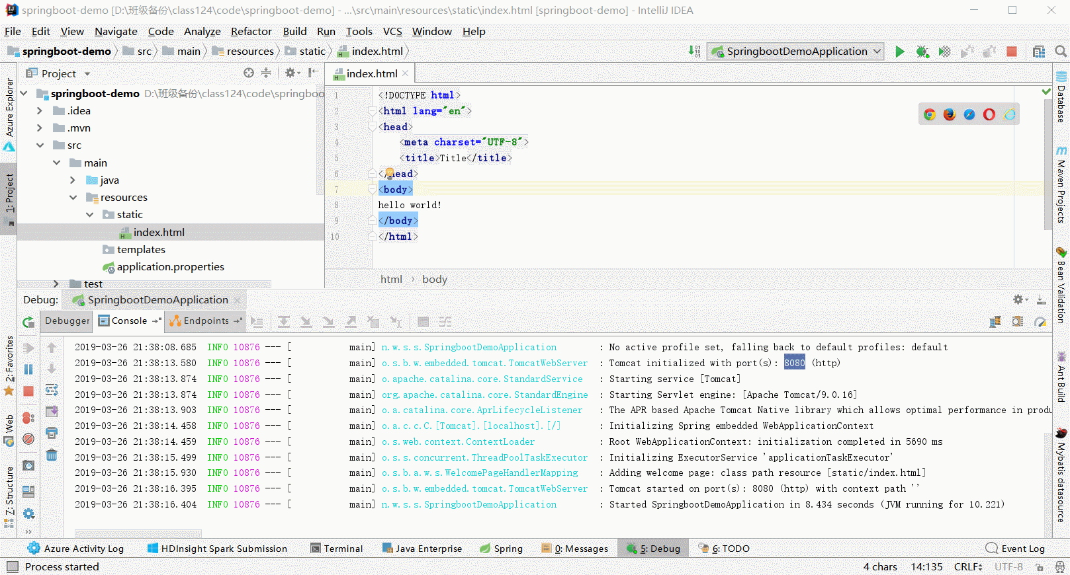Open the VCS menu
Image resolution: width=1070 pixels, height=575 pixels.
392,31
